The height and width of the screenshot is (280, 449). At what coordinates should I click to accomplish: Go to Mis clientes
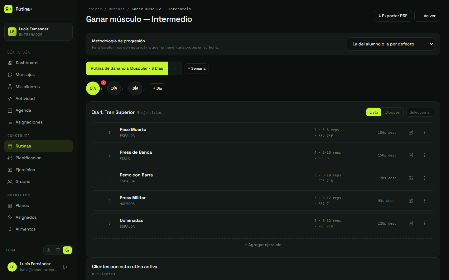tap(38, 87)
